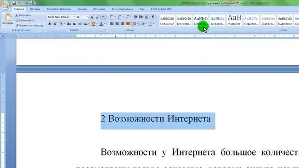Open the round Office button menu

tap(5, 5)
